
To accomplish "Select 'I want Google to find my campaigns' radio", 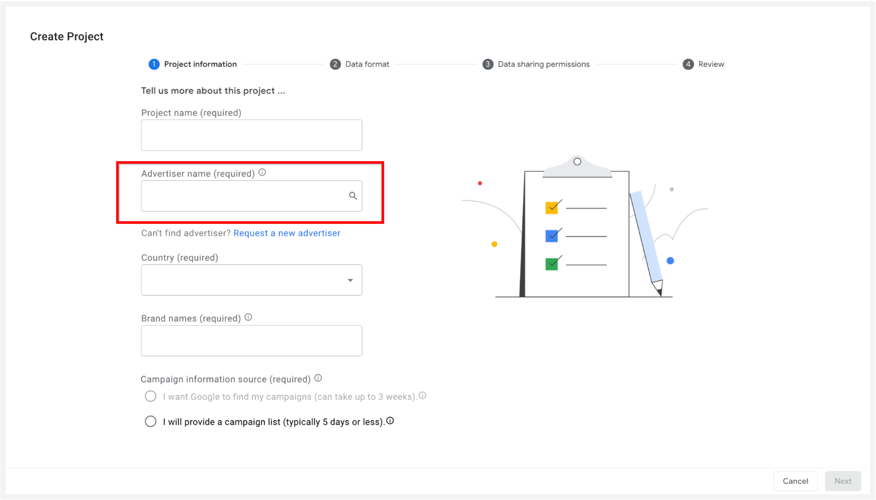I will coord(150,396).
